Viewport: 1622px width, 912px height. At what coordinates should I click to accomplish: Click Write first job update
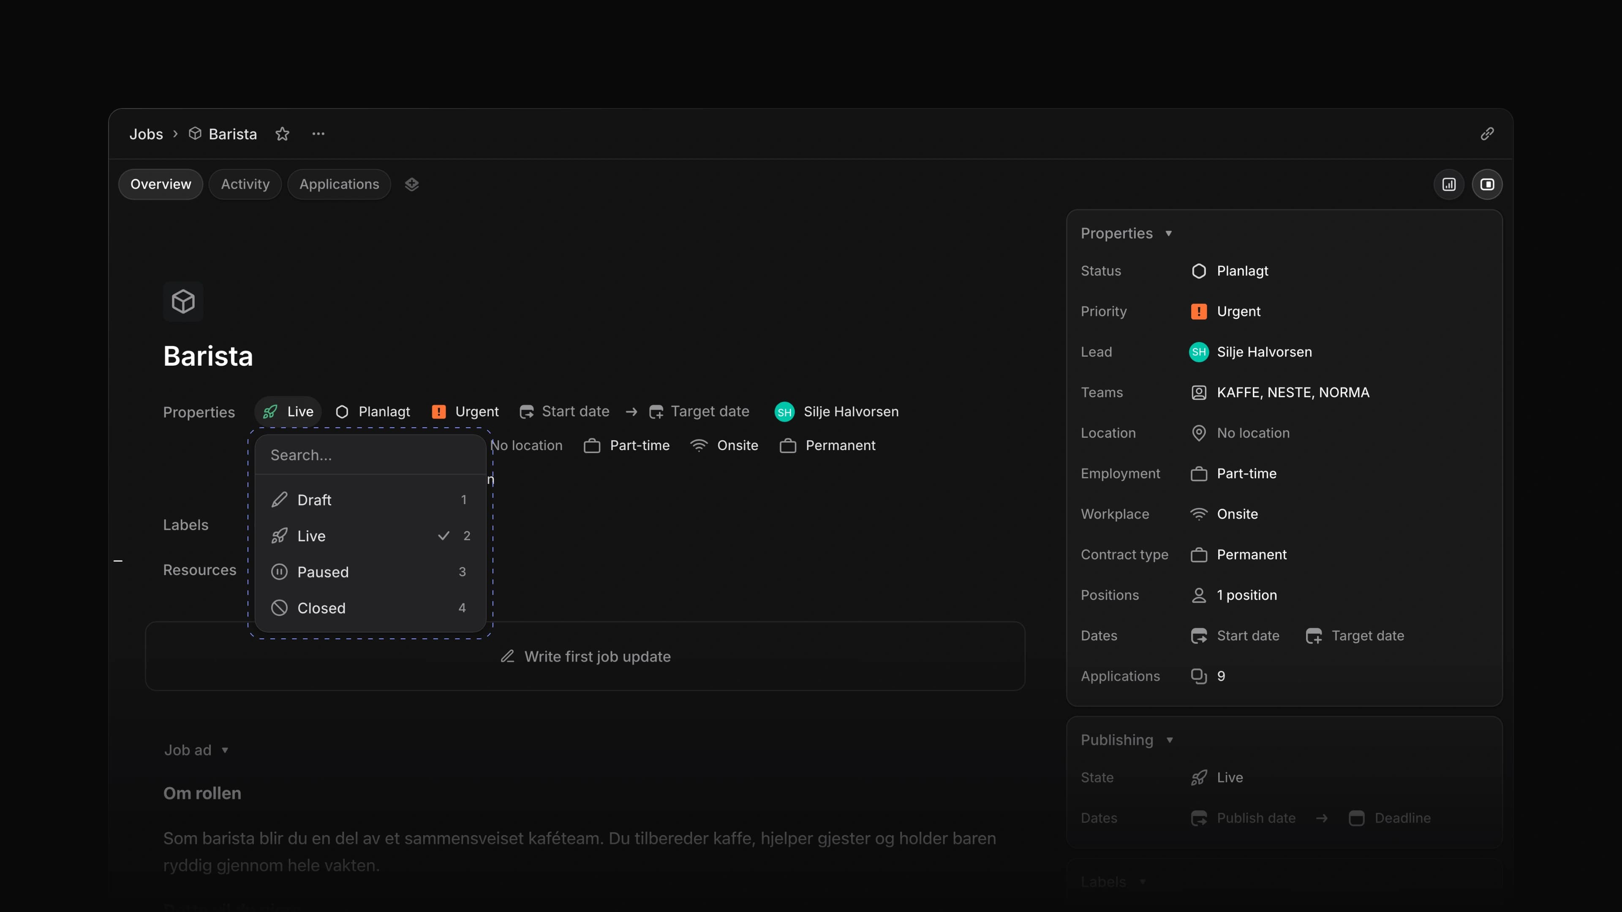pos(585,657)
